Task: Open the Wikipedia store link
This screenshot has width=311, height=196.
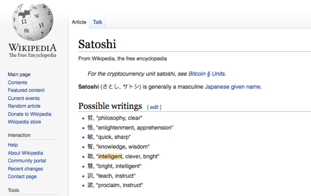Action: (24, 122)
